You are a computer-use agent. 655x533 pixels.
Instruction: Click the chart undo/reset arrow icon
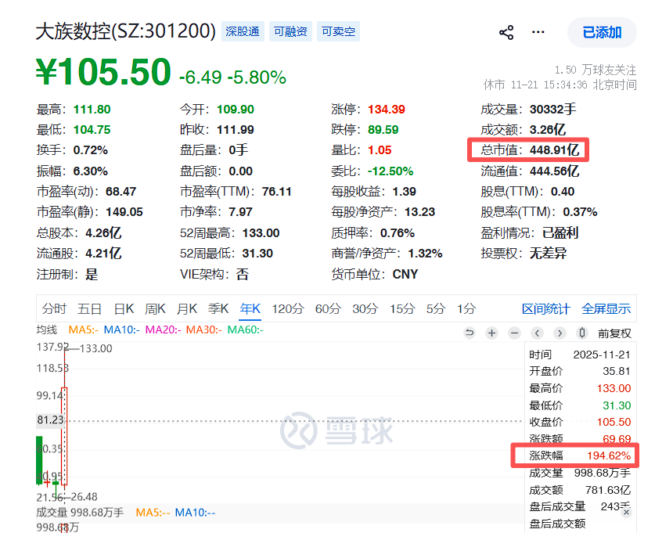pos(470,333)
